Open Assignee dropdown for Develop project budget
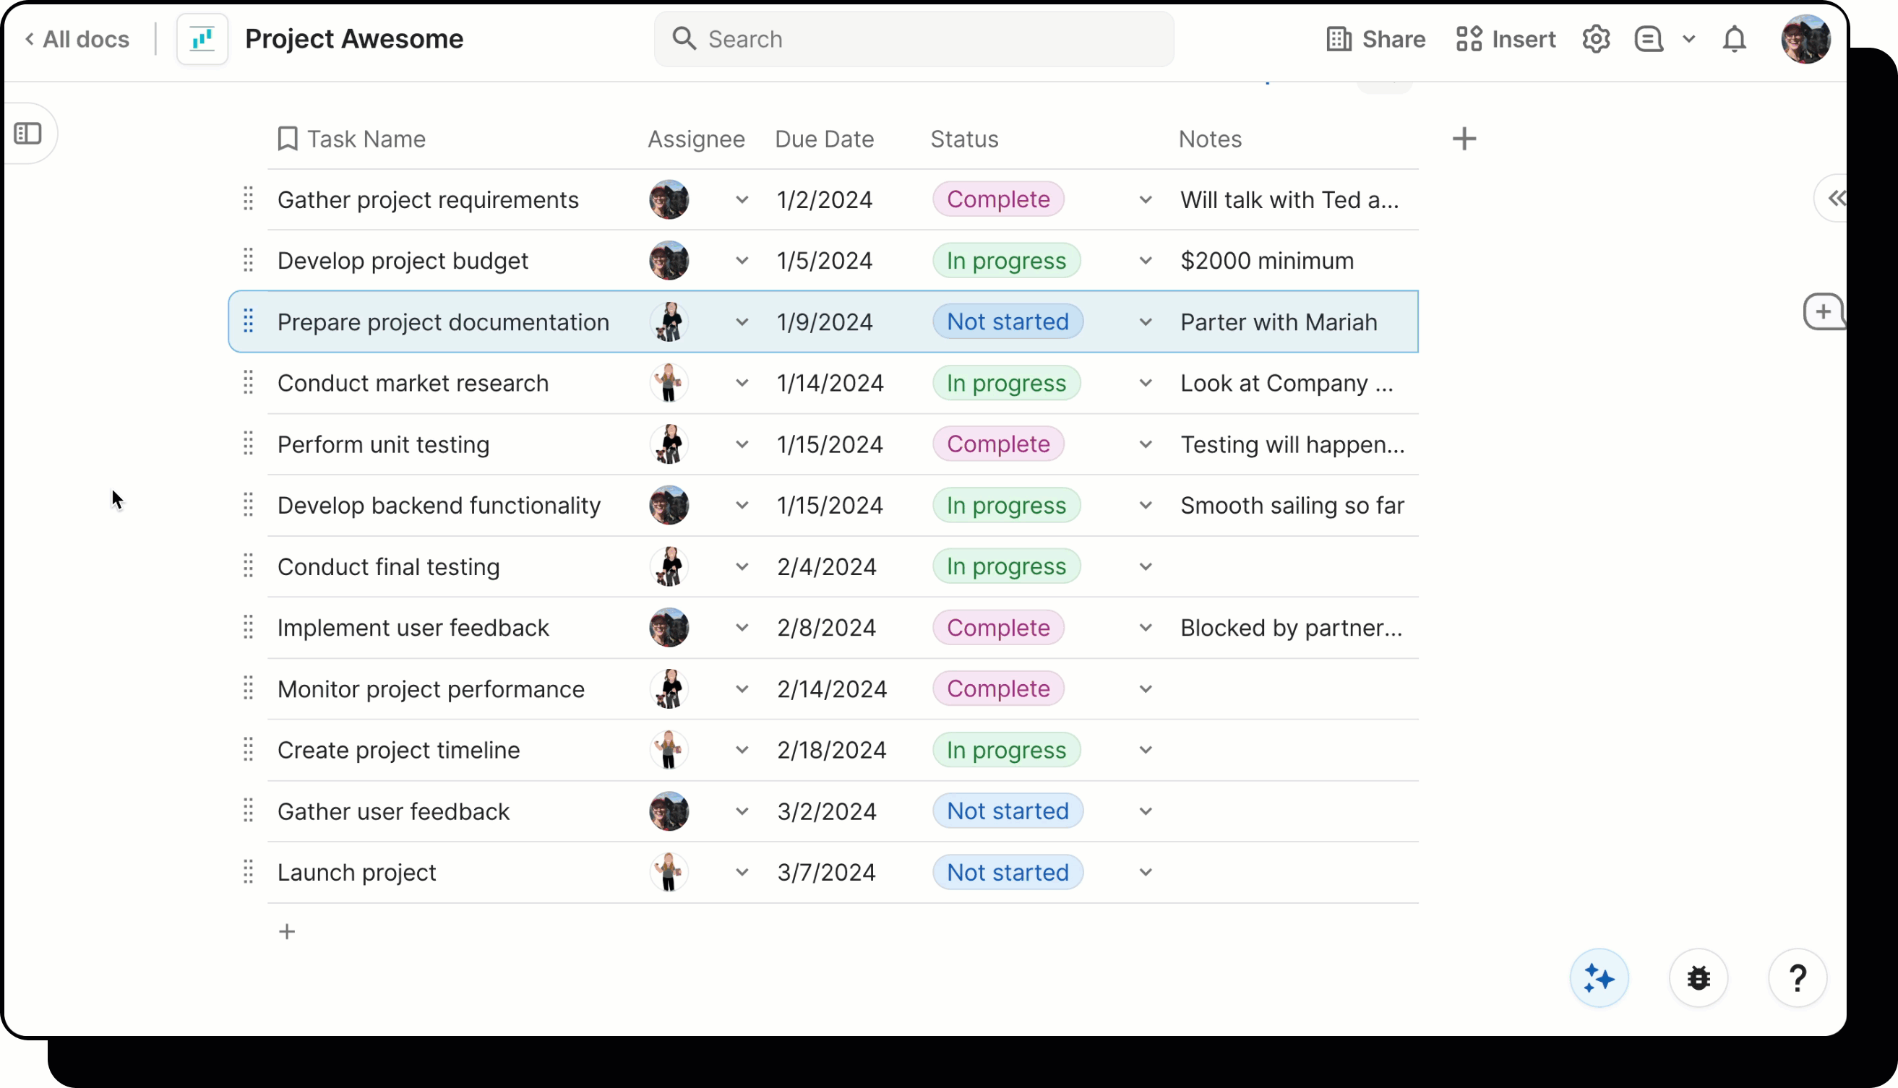Image resolution: width=1898 pixels, height=1088 pixels. click(742, 261)
